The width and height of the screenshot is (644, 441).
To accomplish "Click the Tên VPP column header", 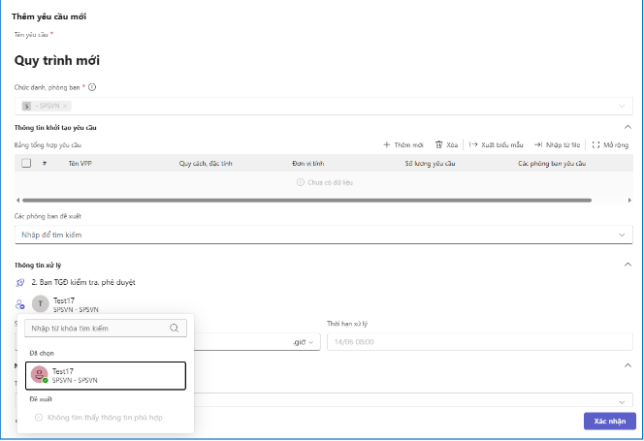I will click(x=80, y=164).
